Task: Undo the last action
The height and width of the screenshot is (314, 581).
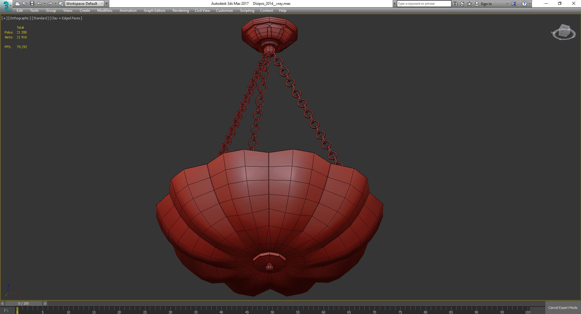Action: tap(39, 4)
